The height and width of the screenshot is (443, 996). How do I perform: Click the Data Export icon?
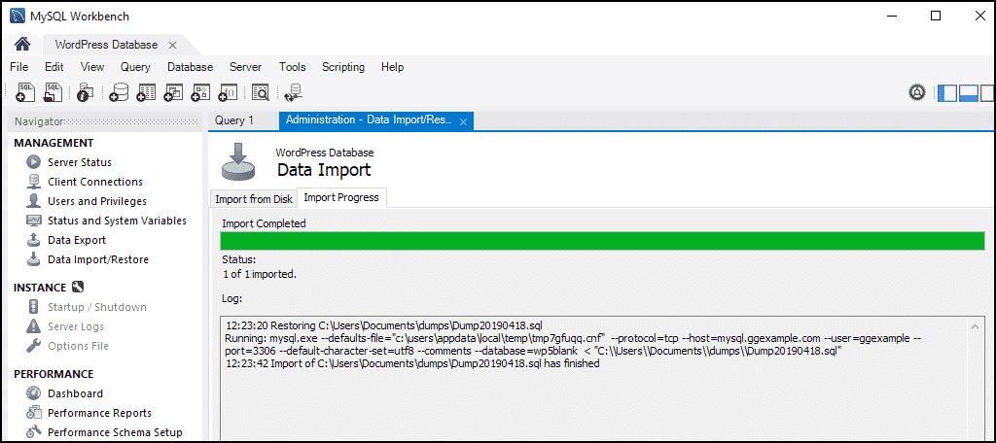point(34,240)
